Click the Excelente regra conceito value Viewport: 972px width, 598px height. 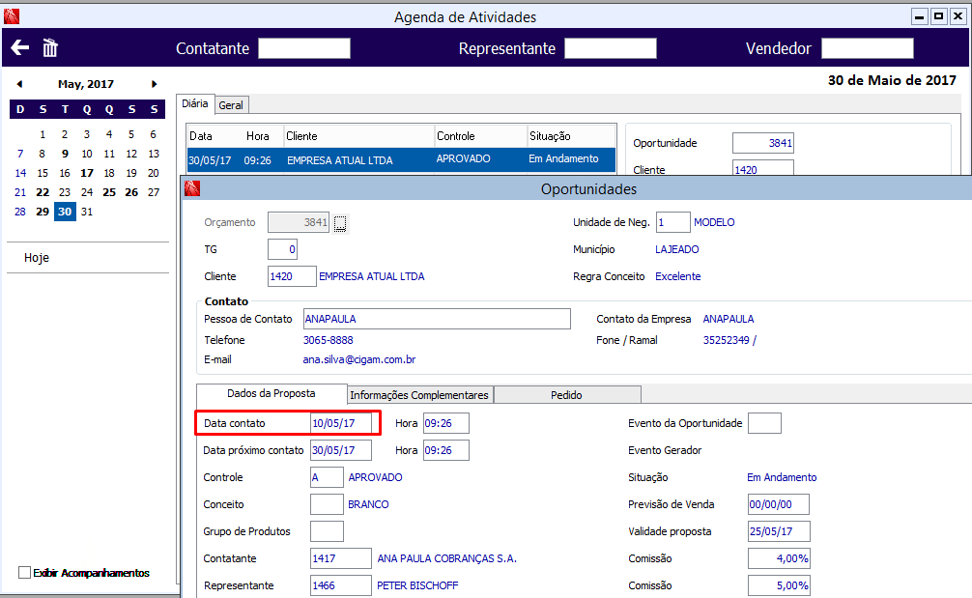[x=678, y=276]
